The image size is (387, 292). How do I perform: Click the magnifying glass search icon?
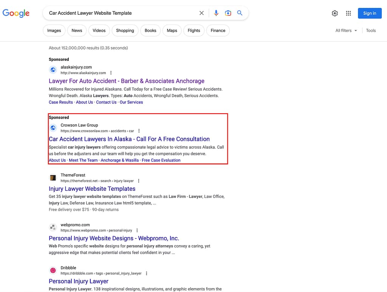coord(240,13)
